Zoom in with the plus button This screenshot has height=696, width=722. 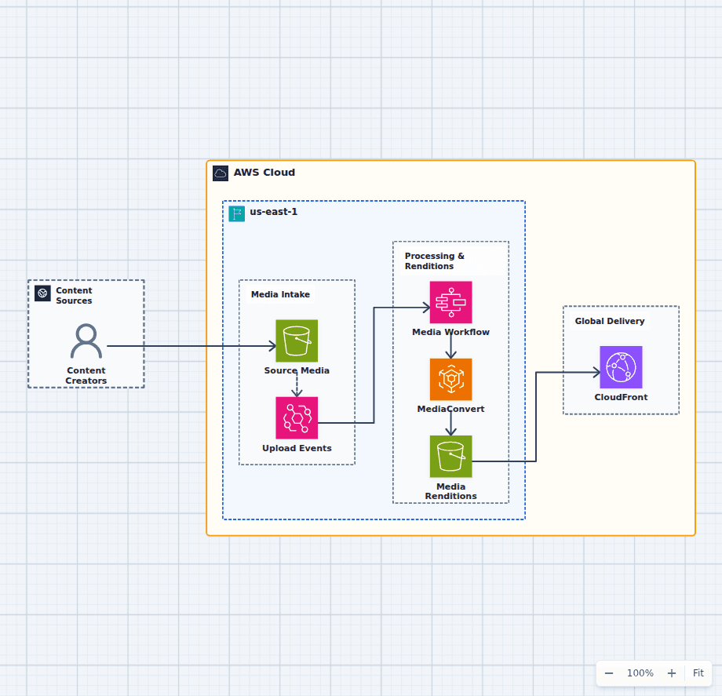point(672,673)
